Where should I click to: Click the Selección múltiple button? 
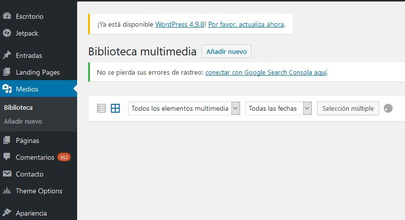point(348,108)
